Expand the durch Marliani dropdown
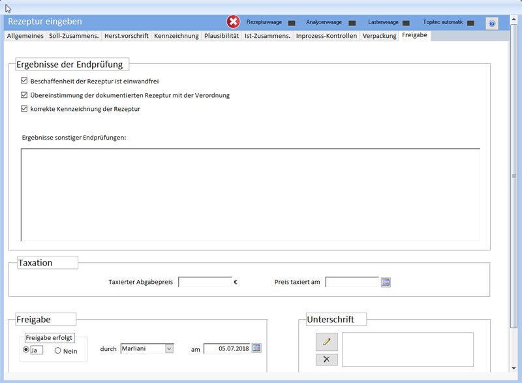This screenshot has width=522, height=383. [169, 349]
